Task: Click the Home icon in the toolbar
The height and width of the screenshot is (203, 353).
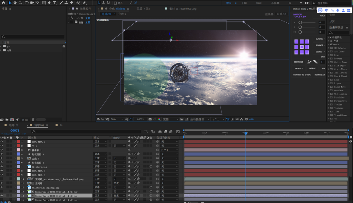Action: [x=3, y=3]
